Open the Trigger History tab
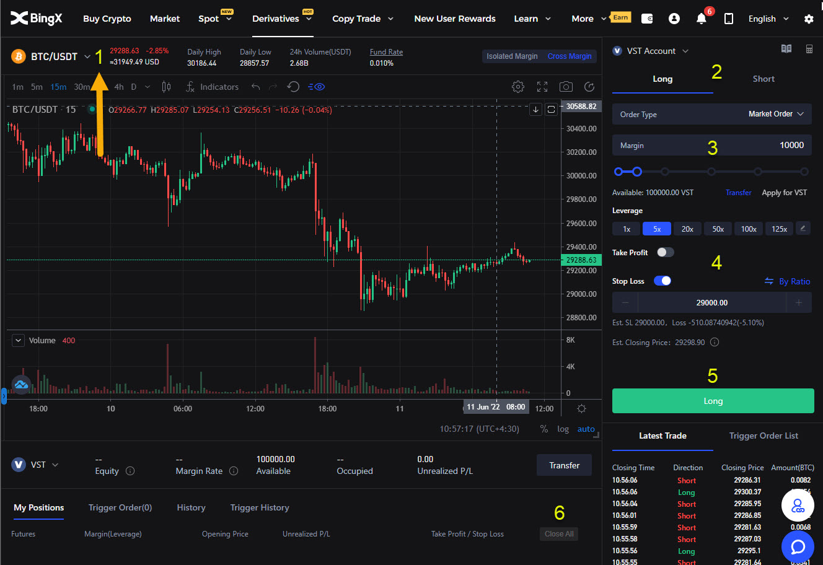Viewport: 823px width, 565px height. coord(260,507)
